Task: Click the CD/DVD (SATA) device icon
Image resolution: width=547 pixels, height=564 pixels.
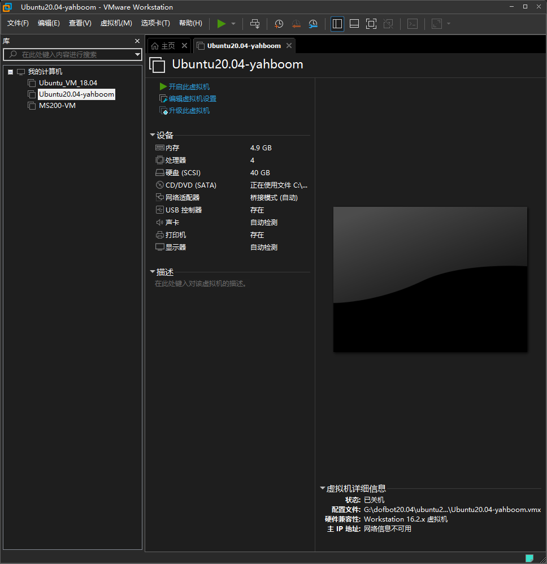Action: tap(159, 185)
